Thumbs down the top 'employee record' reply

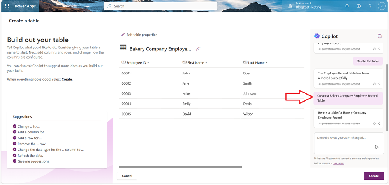click(x=379, y=49)
